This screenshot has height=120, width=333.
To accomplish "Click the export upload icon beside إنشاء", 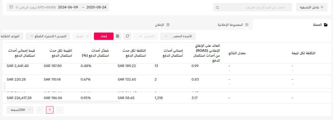I will point(118,36).
